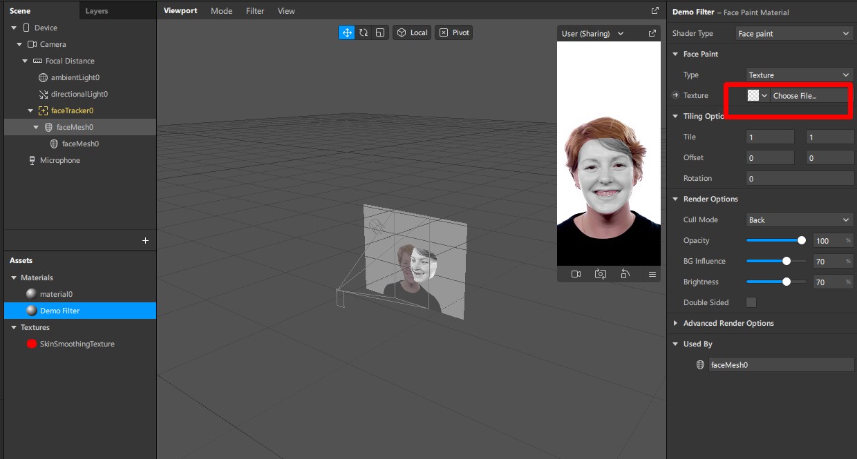Click the Device icon in Scene tree
This screenshot has width=857, height=459.
(26, 28)
